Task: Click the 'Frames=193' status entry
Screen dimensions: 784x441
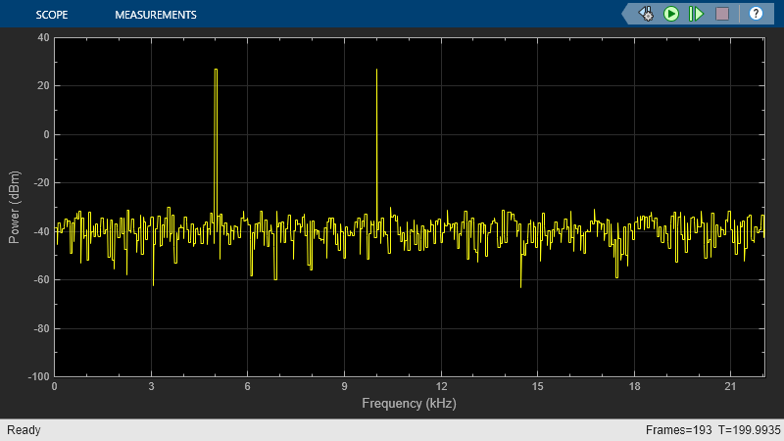Action: pos(678,430)
